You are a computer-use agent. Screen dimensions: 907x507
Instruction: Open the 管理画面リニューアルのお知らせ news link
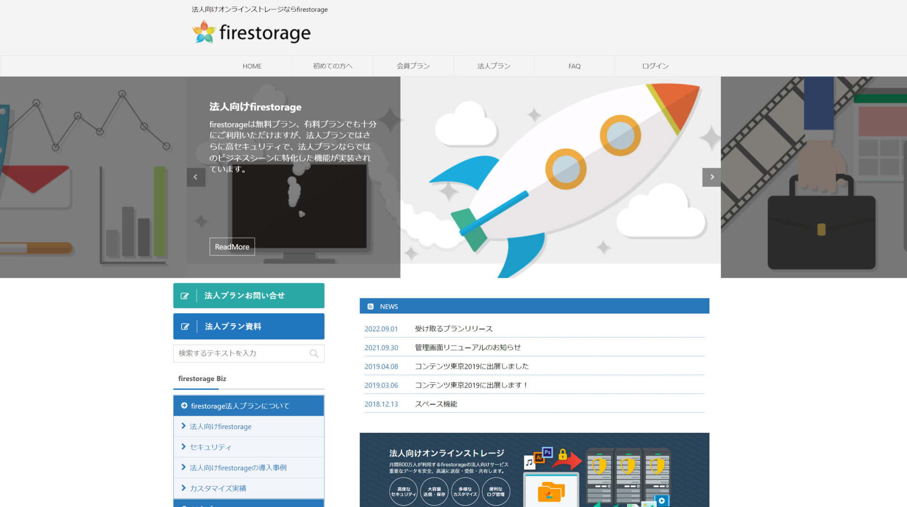pyautogui.click(x=467, y=347)
